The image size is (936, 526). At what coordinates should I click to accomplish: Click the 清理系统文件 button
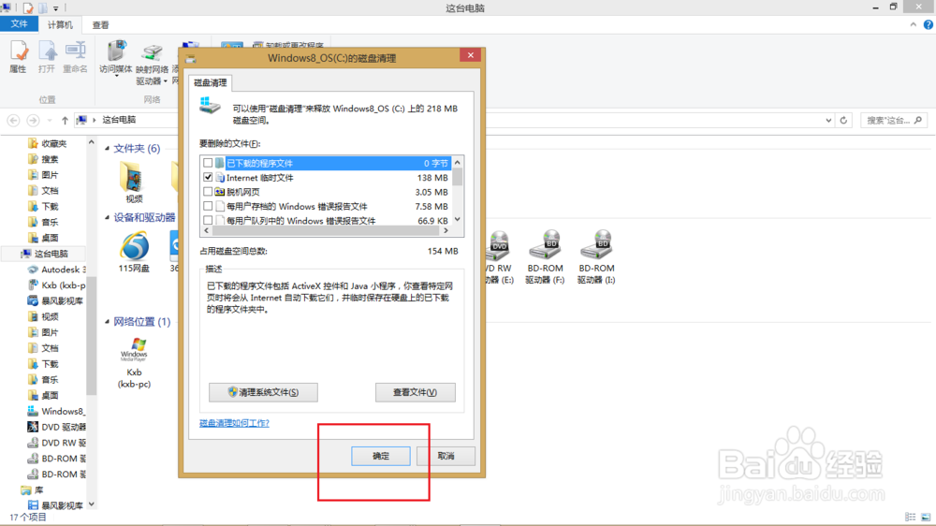point(263,392)
